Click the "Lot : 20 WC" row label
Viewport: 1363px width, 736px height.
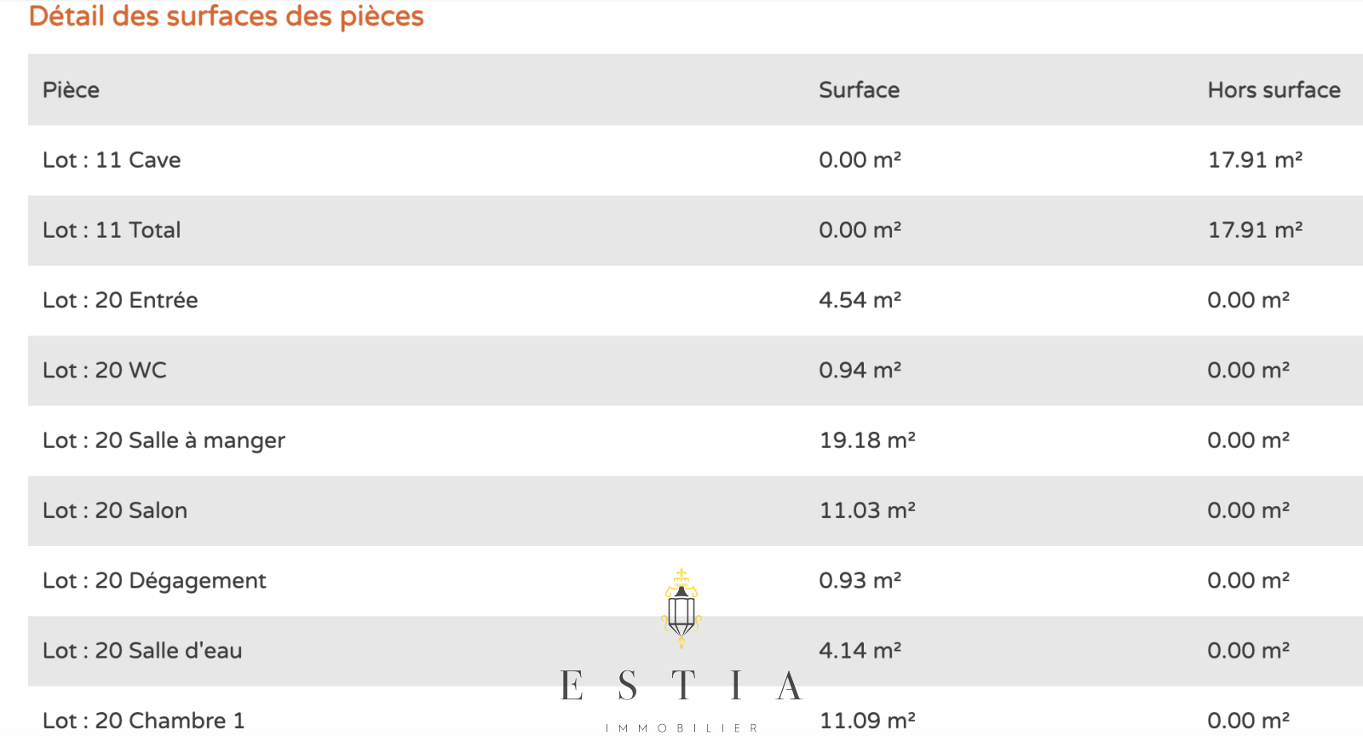[x=105, y=371]
